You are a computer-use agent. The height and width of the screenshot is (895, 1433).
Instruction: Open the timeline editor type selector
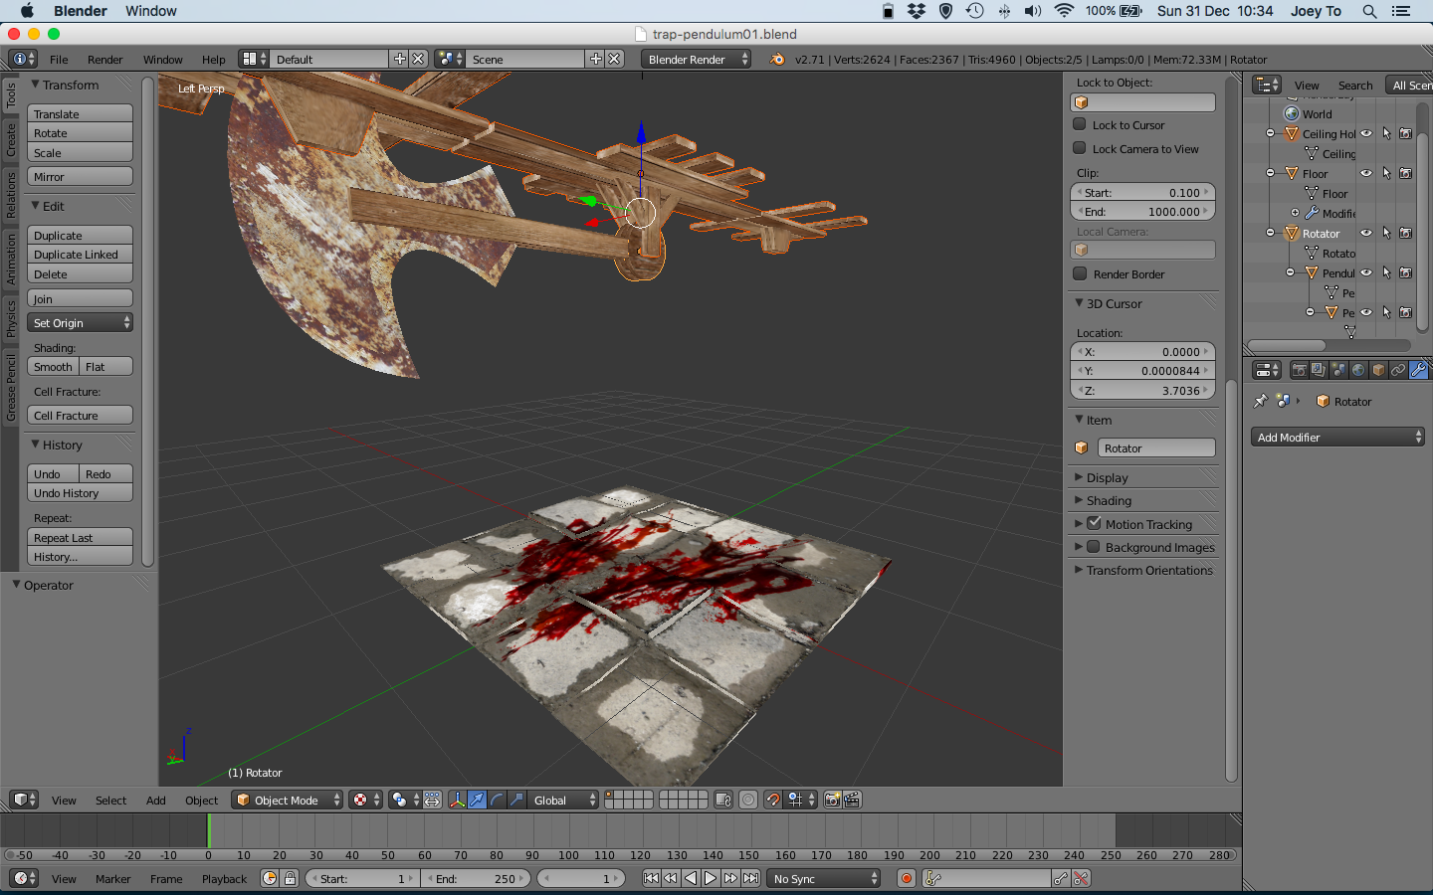point(24,878)
